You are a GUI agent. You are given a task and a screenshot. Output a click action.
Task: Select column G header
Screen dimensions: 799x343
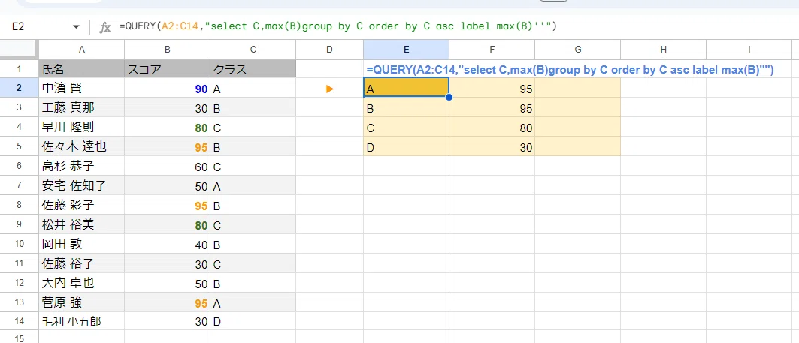pos(578,50)
